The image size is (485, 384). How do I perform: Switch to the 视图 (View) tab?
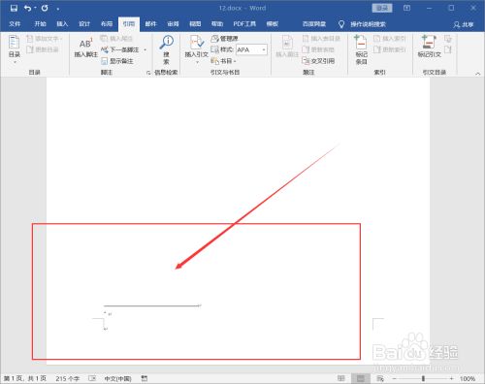(x=195, y=24)
